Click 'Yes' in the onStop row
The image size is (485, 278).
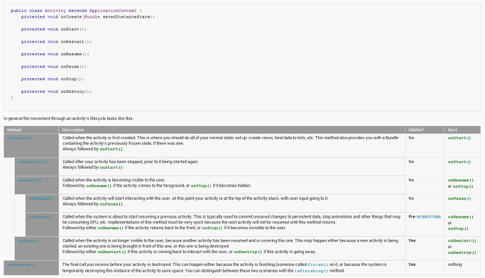pos(412,240)
